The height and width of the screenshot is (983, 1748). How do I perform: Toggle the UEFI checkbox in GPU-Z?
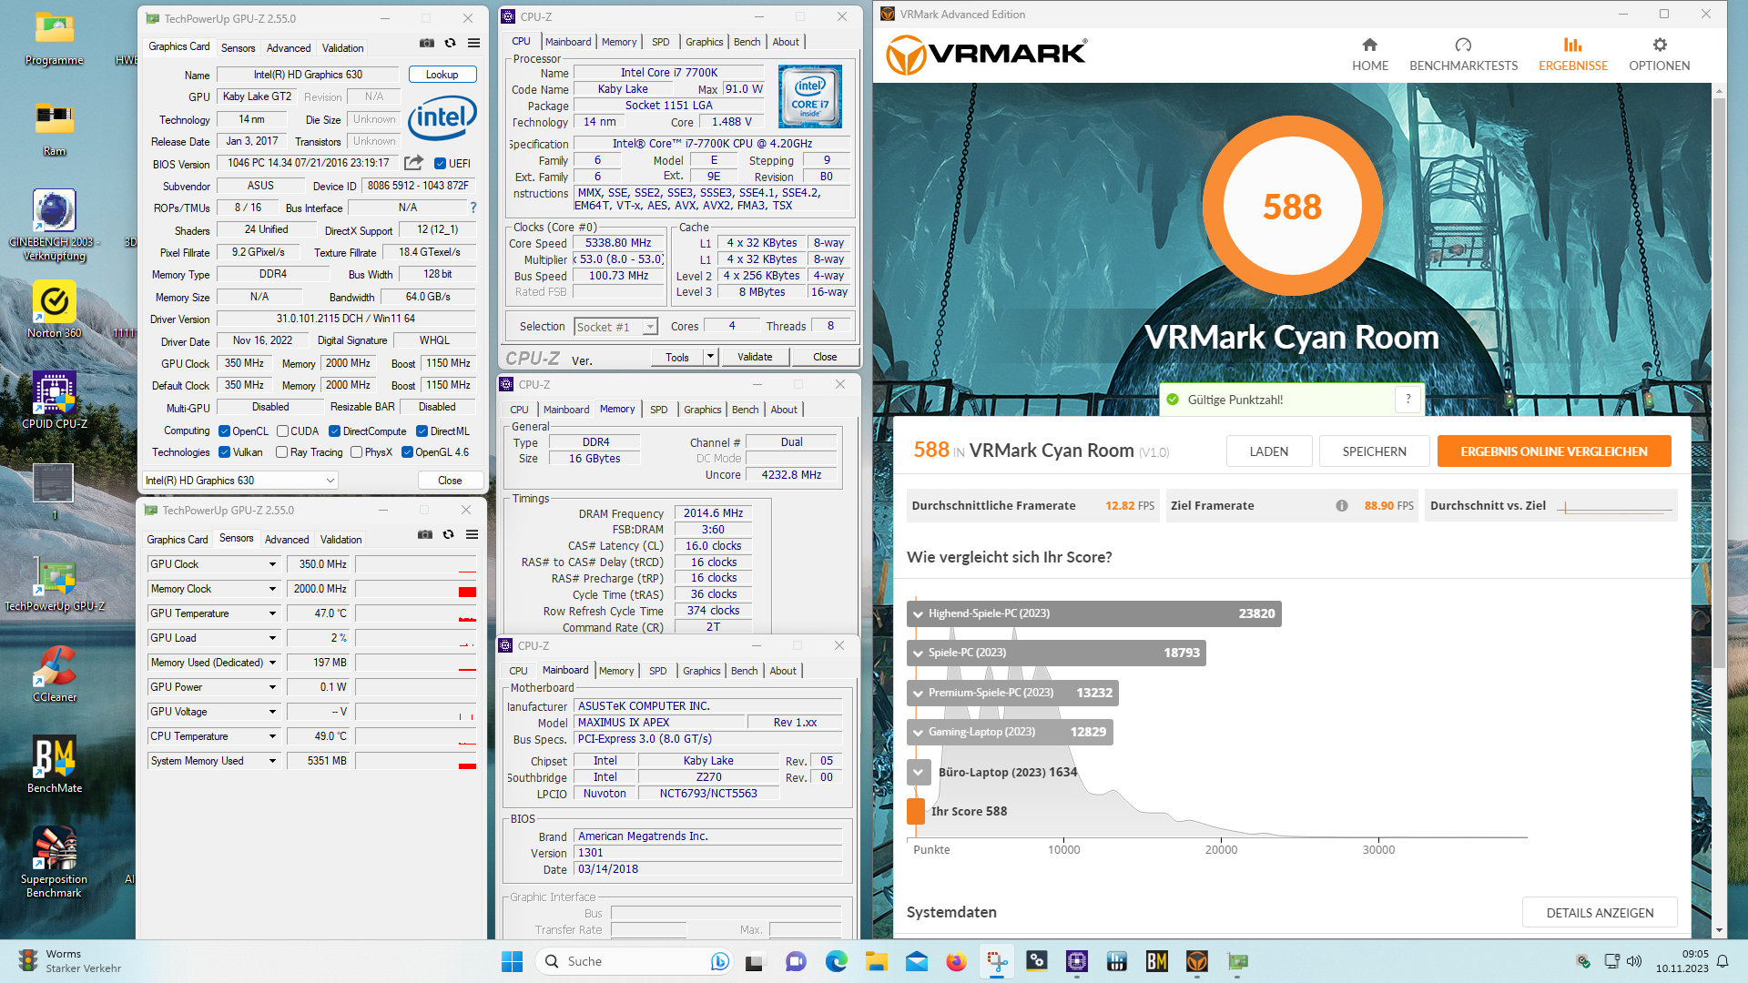point(440,164)
